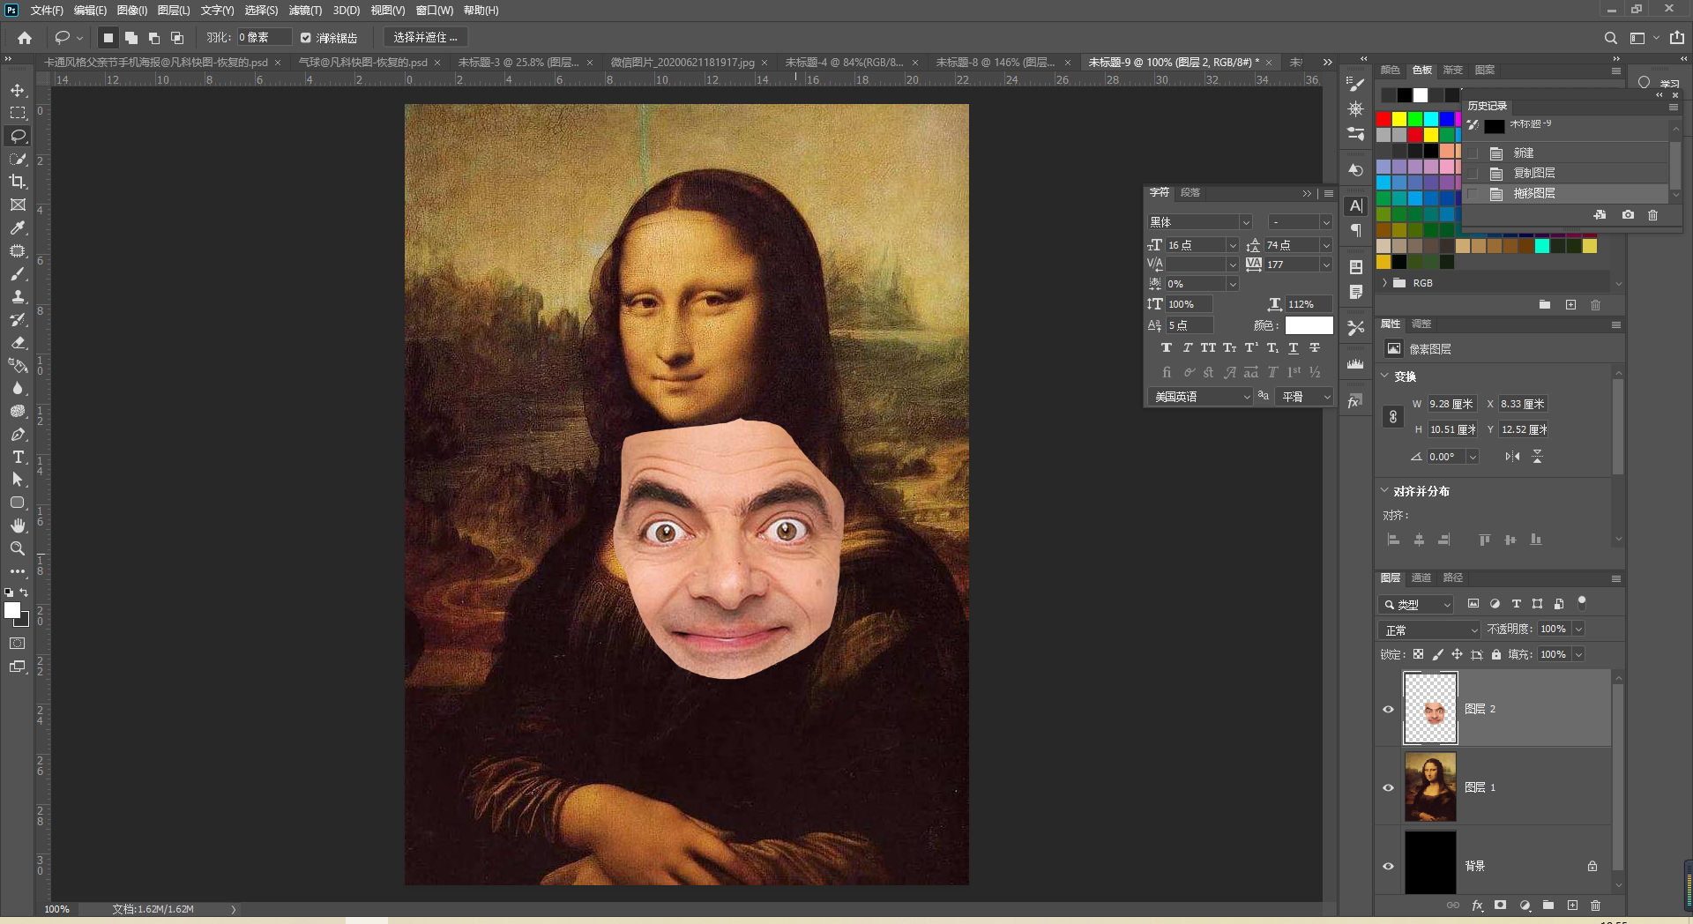The width and height of the screenshot is (1693, 924).
Task: Toggle the anti-alias checkbox
Action: tap(306, 38)
